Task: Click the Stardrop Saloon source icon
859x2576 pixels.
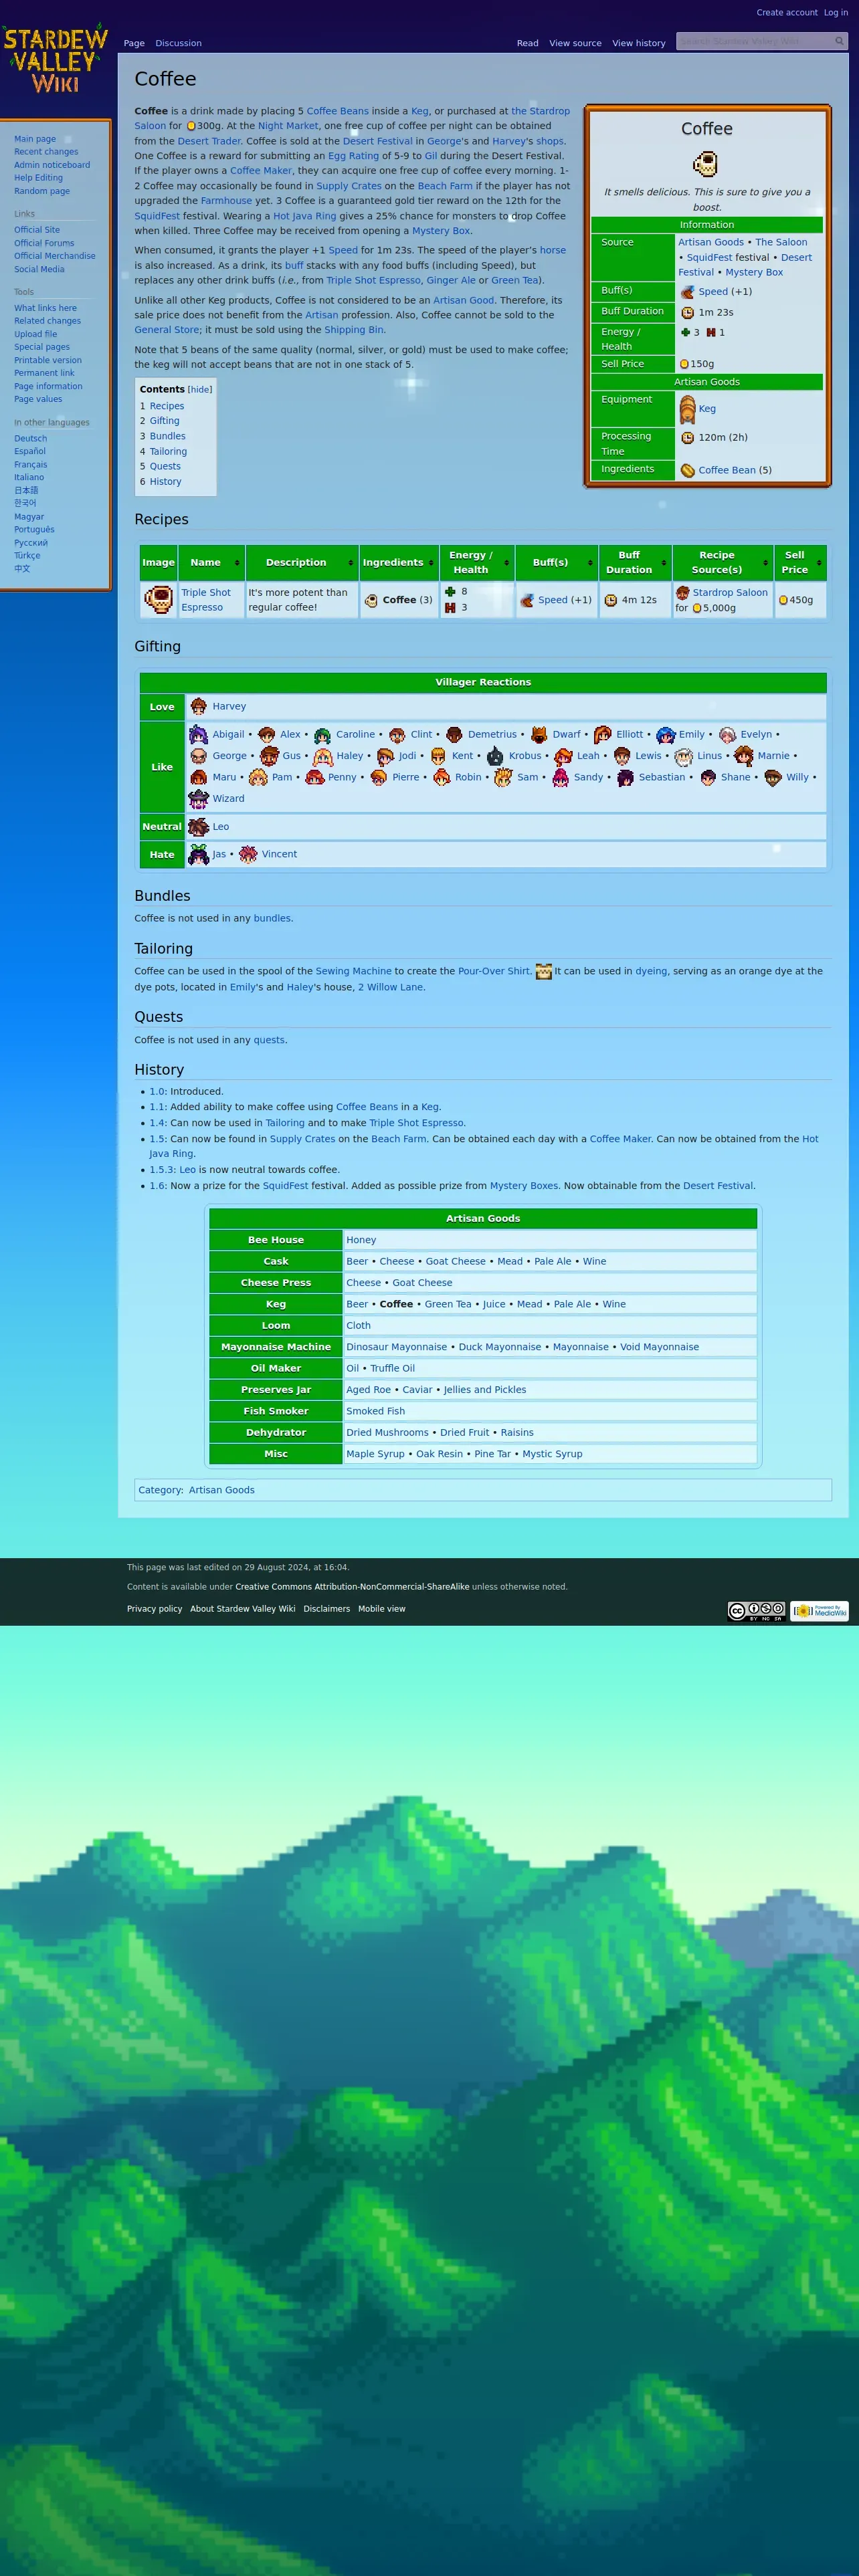Action: (x=682, y=593)
